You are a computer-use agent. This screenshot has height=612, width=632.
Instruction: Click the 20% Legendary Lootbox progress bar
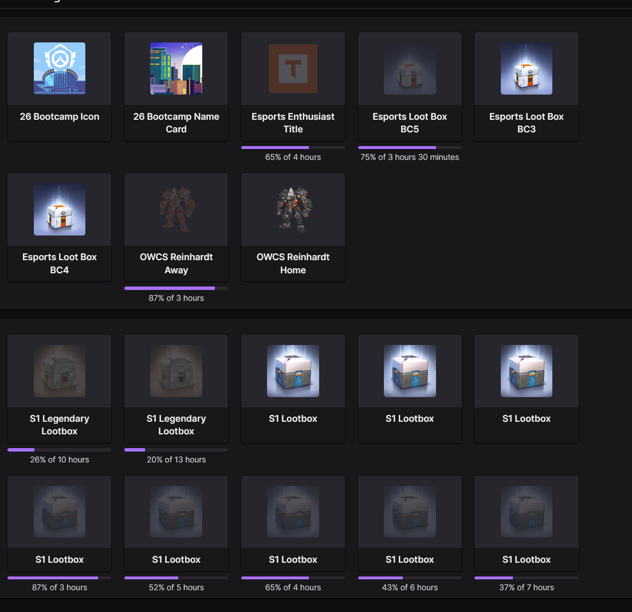click(x=176, y=450)
